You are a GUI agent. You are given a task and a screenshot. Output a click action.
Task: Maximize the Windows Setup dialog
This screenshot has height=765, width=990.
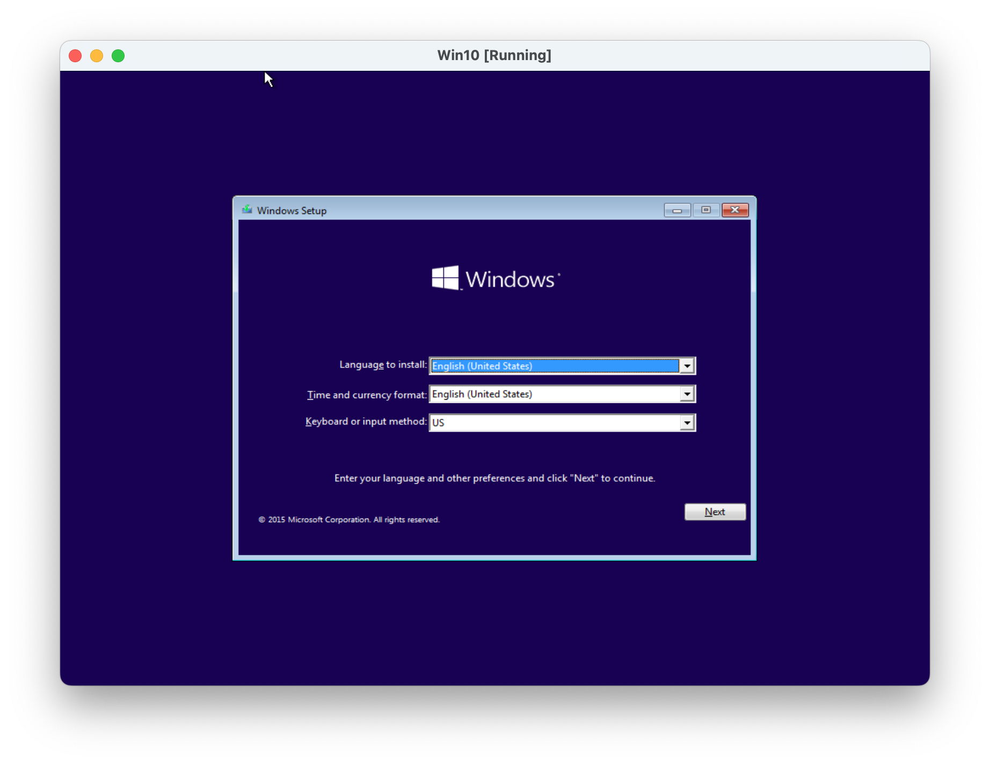[x=706, y=210]
